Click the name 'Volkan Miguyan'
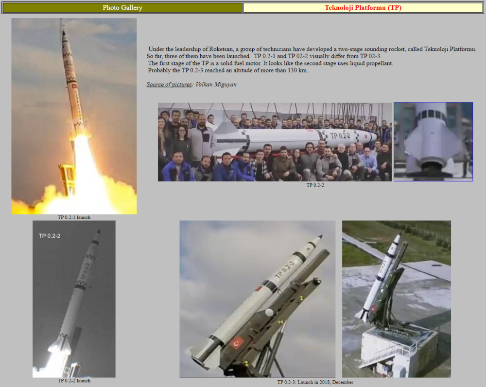 pyautogui.click(x=216, y=84)
